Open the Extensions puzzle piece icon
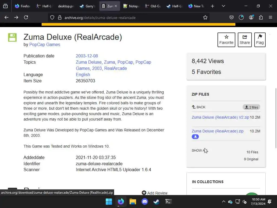277x208 pixels. tap(261, 18)
